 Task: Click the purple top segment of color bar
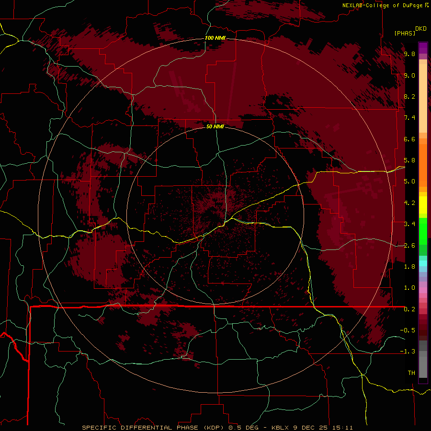(x=423, y=48)
